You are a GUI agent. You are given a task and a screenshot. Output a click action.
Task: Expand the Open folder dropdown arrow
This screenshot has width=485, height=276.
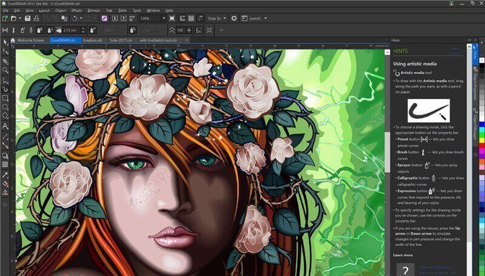click(x=20, y=19)
